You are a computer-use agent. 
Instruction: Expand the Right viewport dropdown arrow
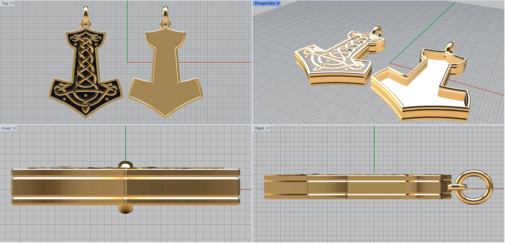pyautogui.click(x=268, y=128)
